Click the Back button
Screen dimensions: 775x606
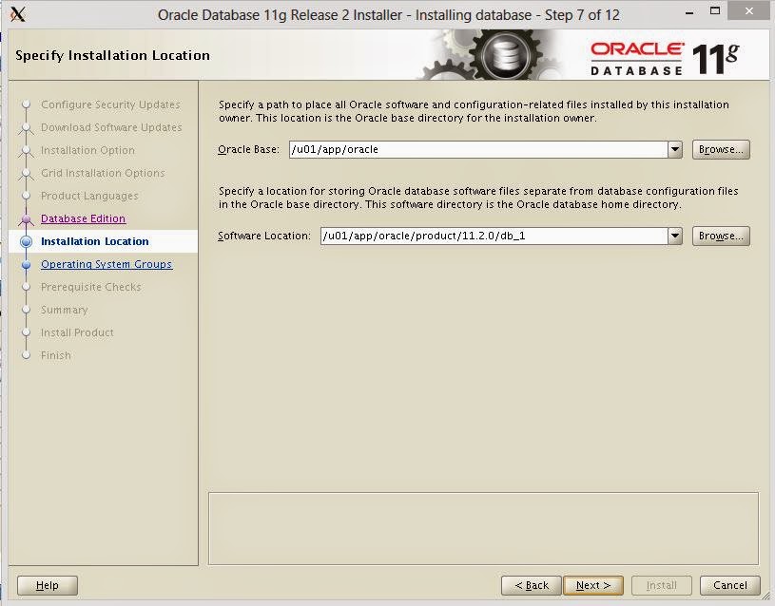(532, 585)
